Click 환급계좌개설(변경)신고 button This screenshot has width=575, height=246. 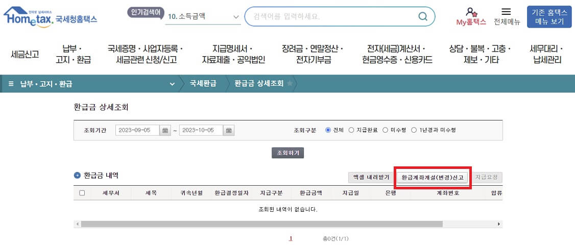coord(433,178)
